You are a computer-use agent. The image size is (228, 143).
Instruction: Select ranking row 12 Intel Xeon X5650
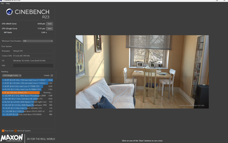click(x=27, y=114)
